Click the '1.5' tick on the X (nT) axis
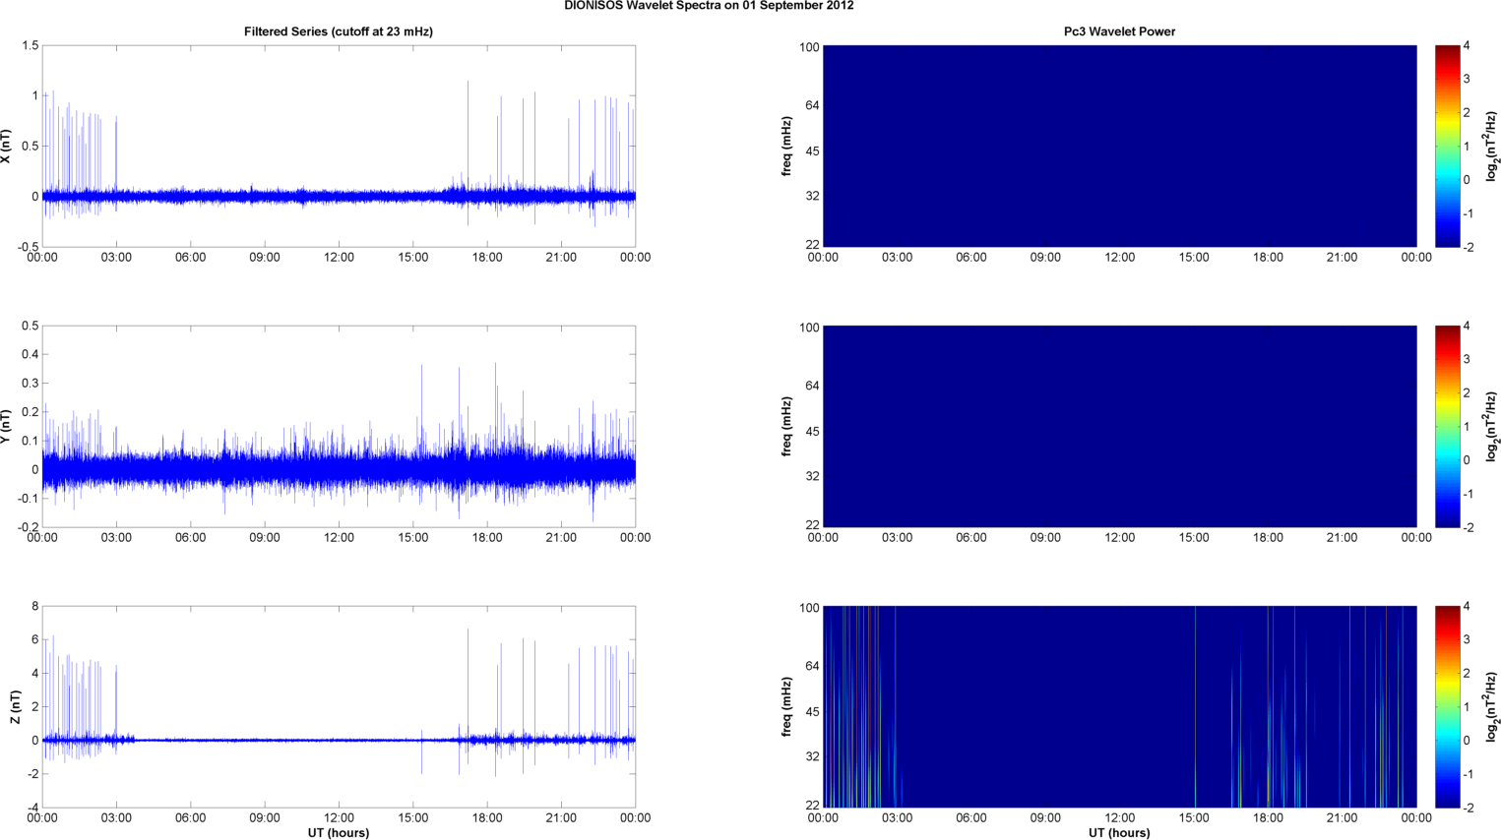Image resolution: width=1501 pixels, height=840 pixels. pyautogui.click(x=30, y=46)
